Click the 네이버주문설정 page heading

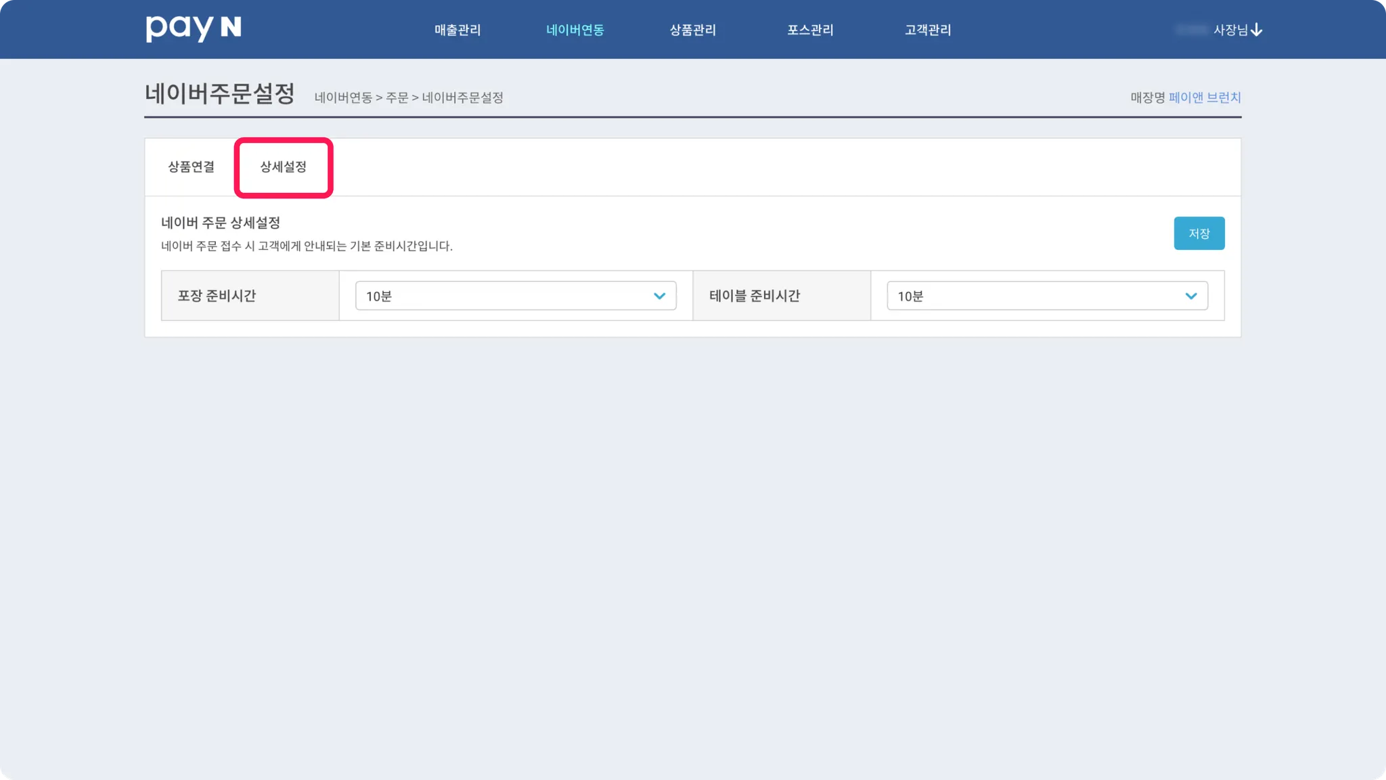tap(220, 93)
